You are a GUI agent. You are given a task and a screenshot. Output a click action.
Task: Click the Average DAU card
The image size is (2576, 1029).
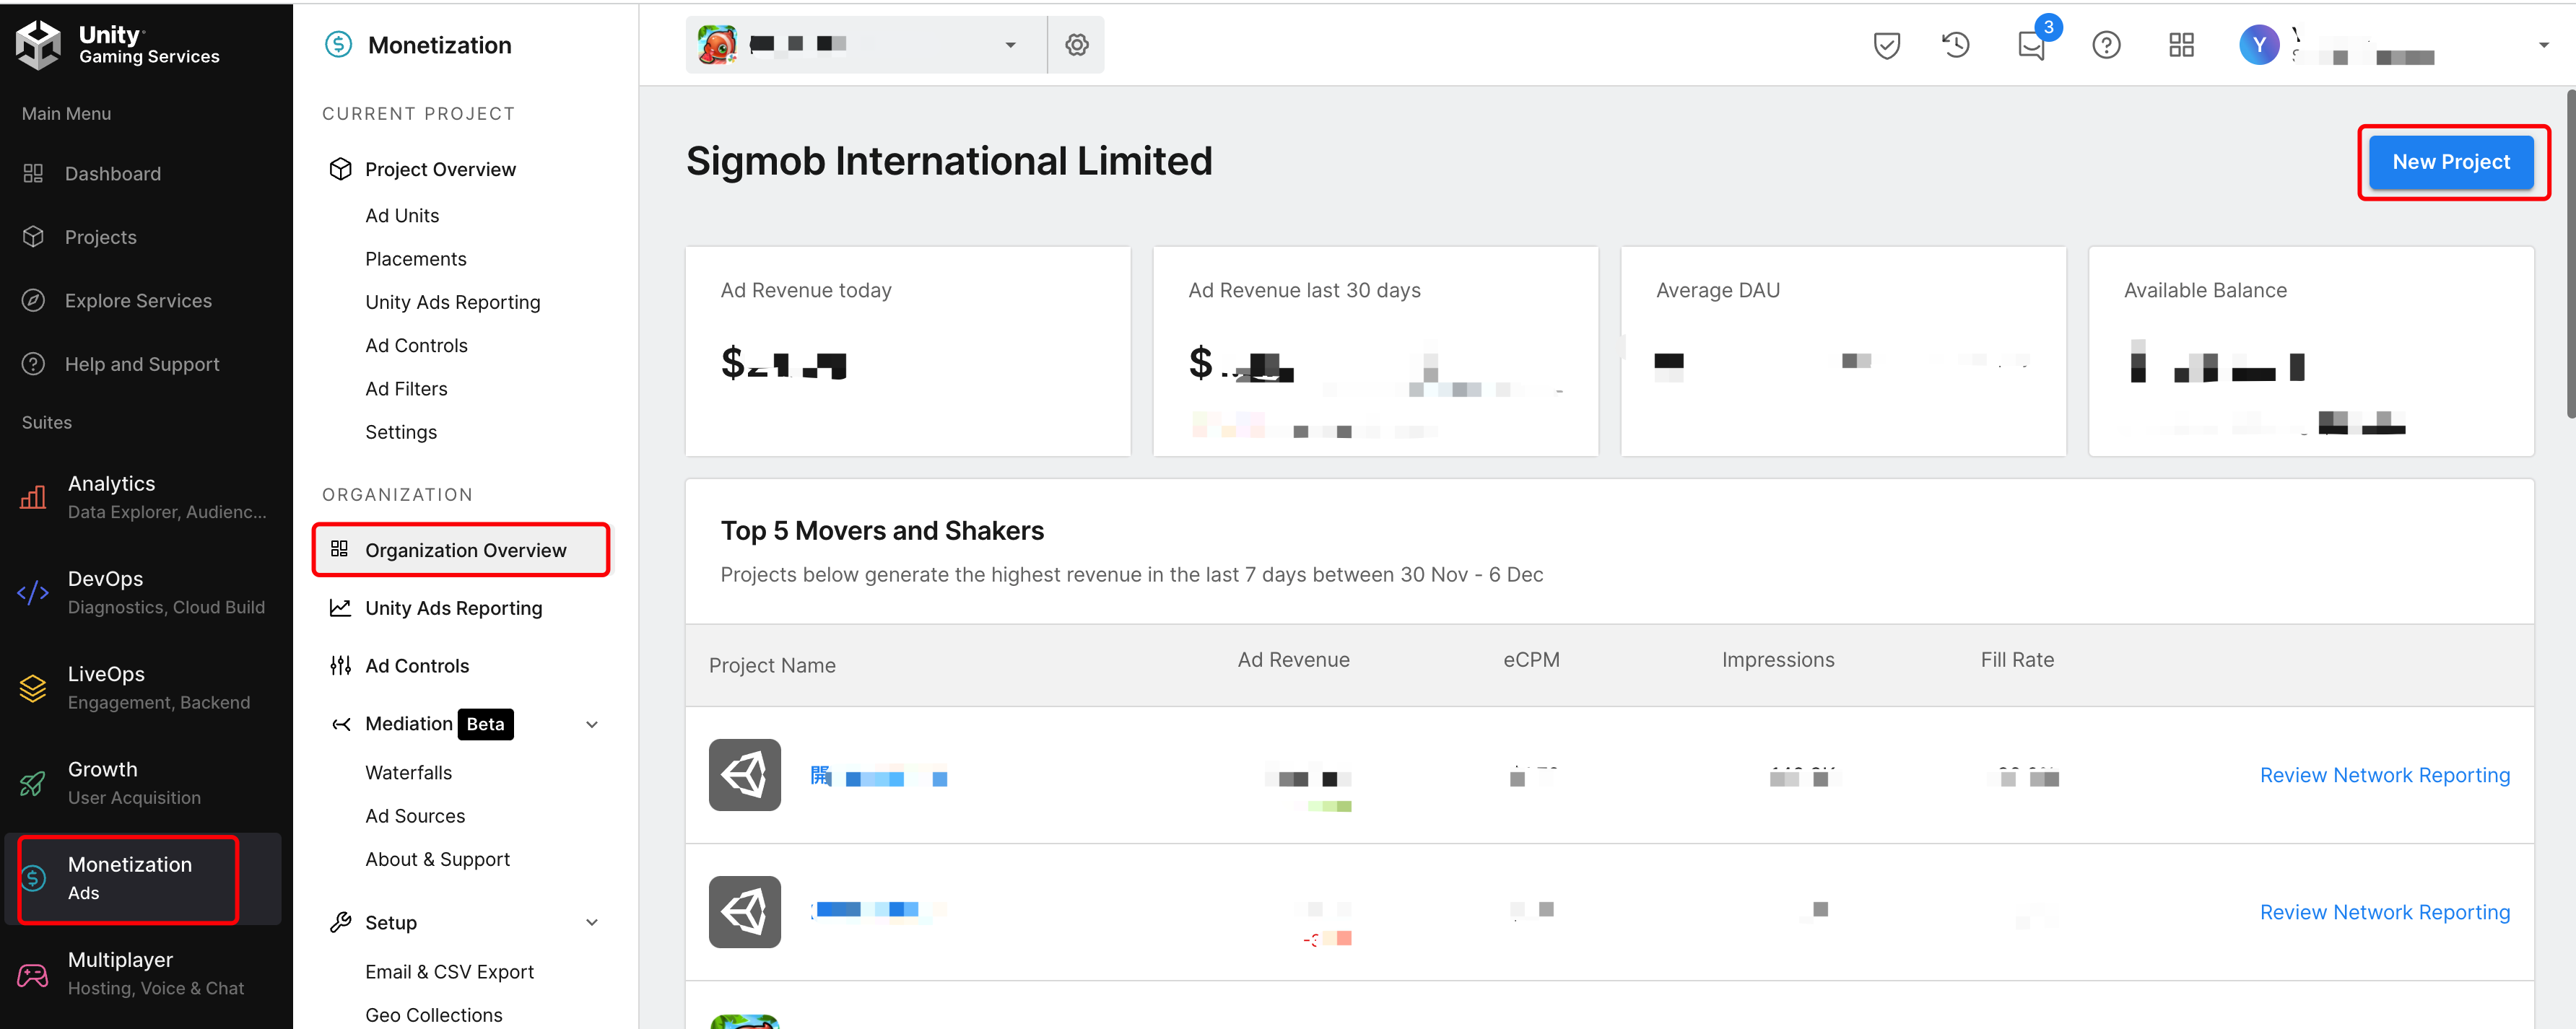[x=1843, y=351]
